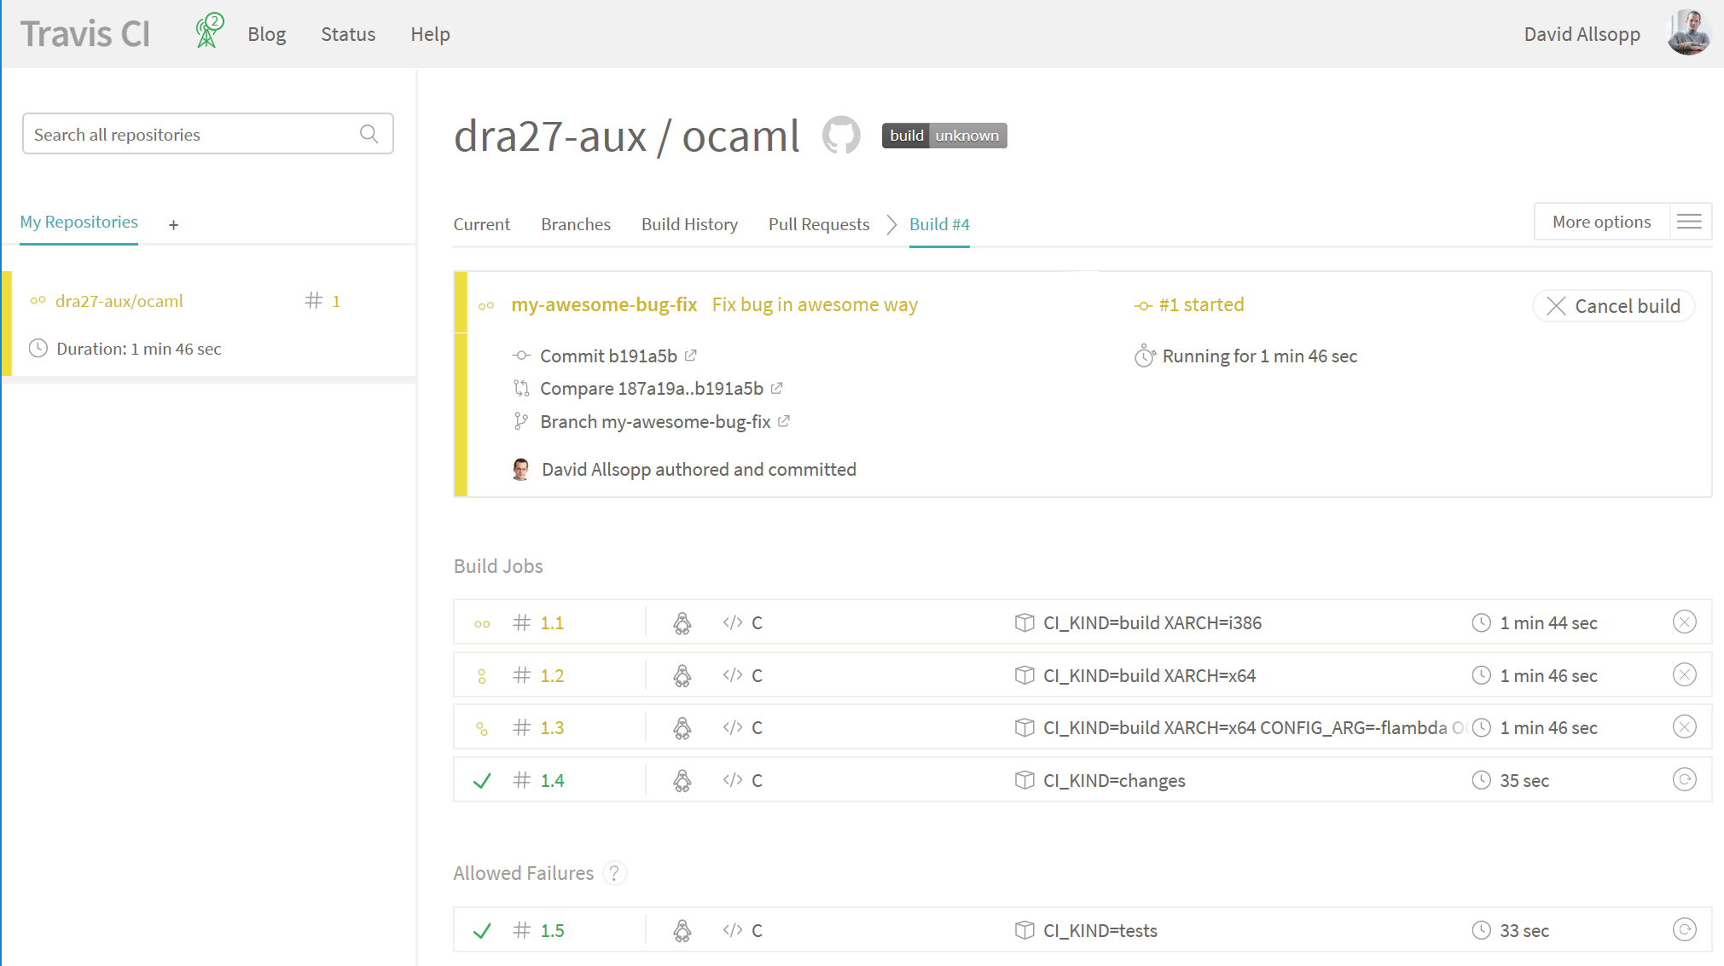The image size is (1724, 966).
Task: Click the Fix bug in awesome way message
Action: click(815, 304)
